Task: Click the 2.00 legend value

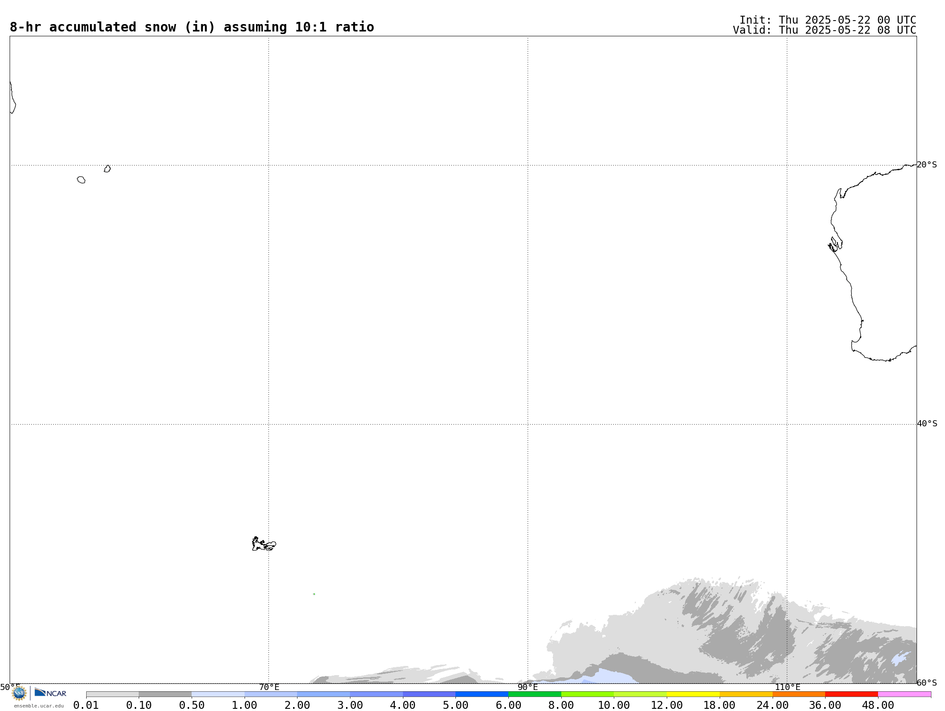Action: (x=297, y=705)
